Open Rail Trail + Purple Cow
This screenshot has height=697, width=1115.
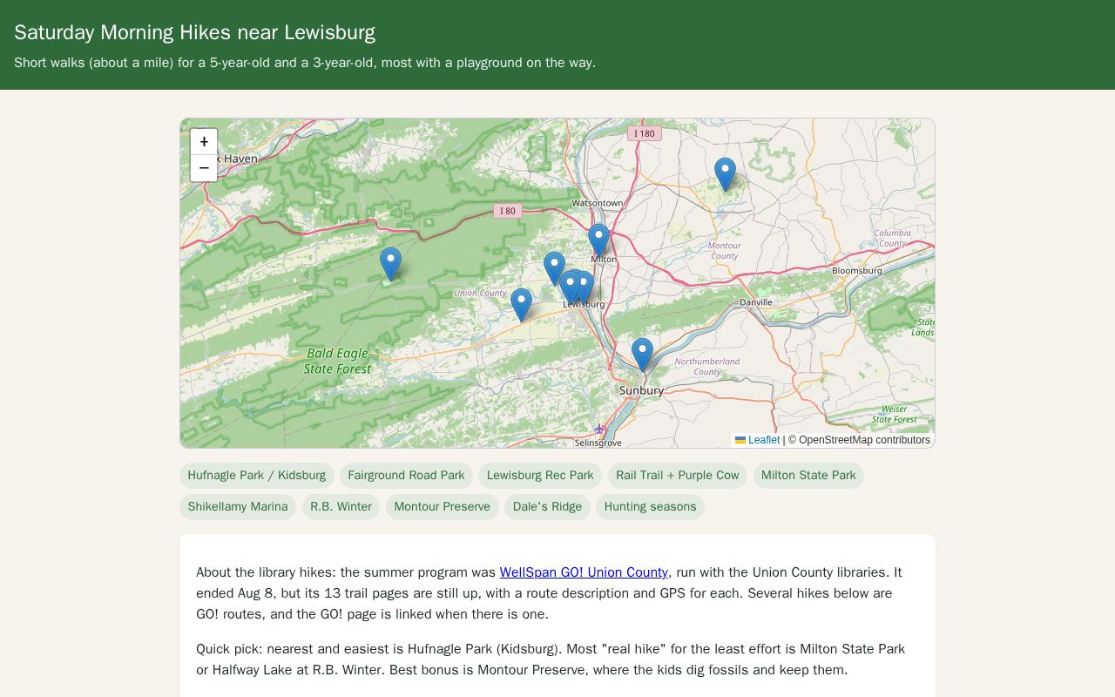(x=677, y=476)
